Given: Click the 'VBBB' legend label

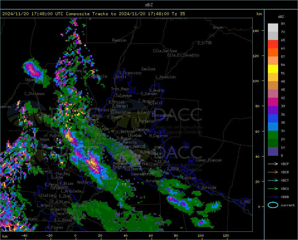Looking at the screenshot, I should (x=285, y=197).
